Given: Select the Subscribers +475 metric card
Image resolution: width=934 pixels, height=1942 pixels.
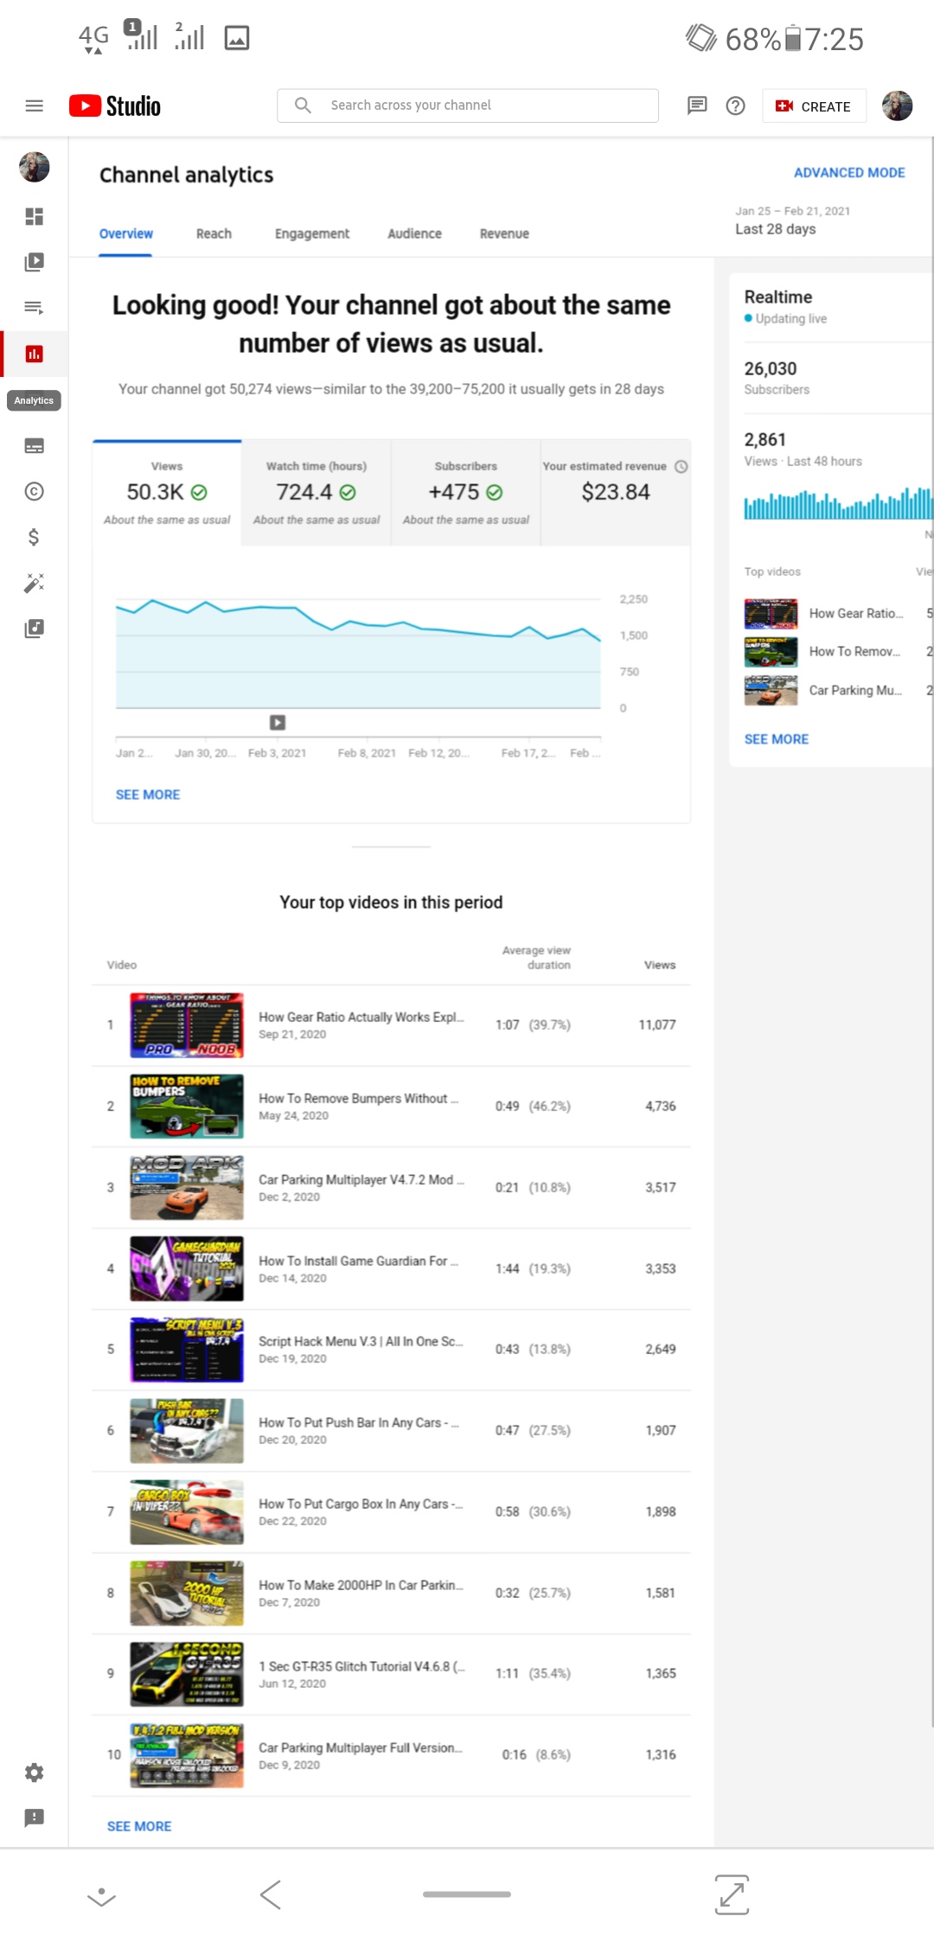Looking at the screenshot, I should [466, 493].
